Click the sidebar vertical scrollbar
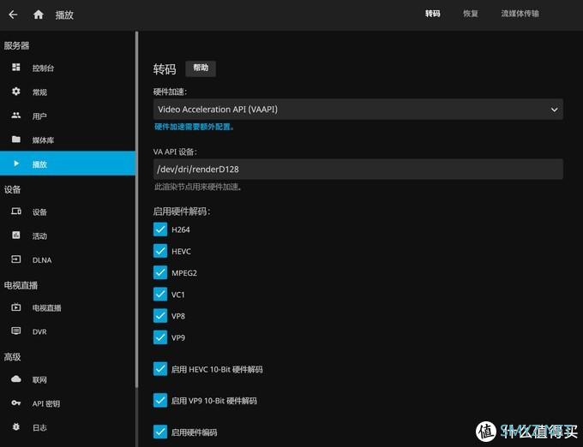The width and height of the screenshot is (583, 447). pos(137,208)
